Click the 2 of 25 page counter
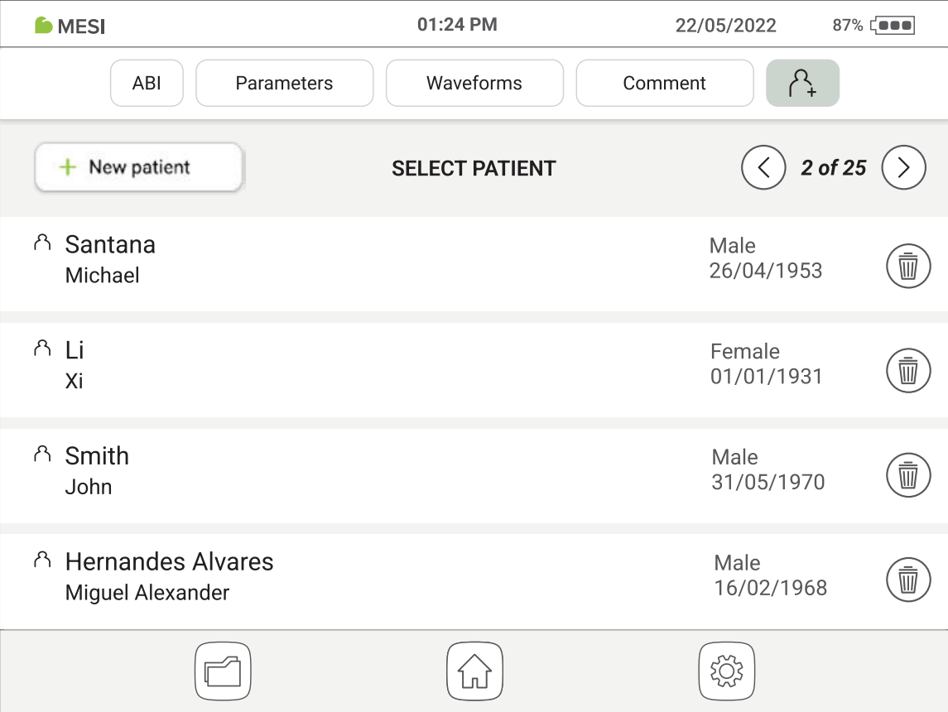This screenshot has width=948, height=712. pyautogui.click(x=830, y=167)
